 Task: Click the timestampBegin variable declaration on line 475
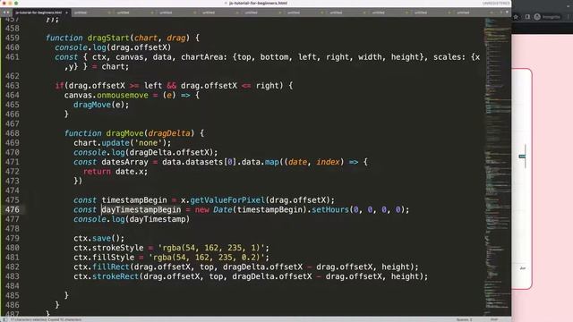134,200
